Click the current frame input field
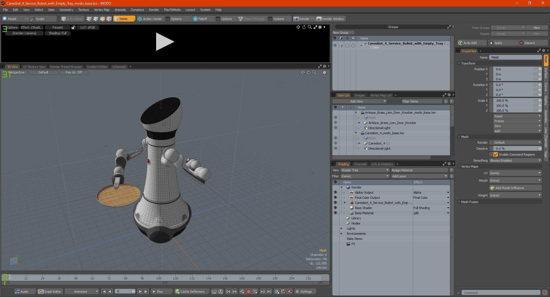Image resolution: width=550 pixels, height=297 pixels. [x=123, y=292]
